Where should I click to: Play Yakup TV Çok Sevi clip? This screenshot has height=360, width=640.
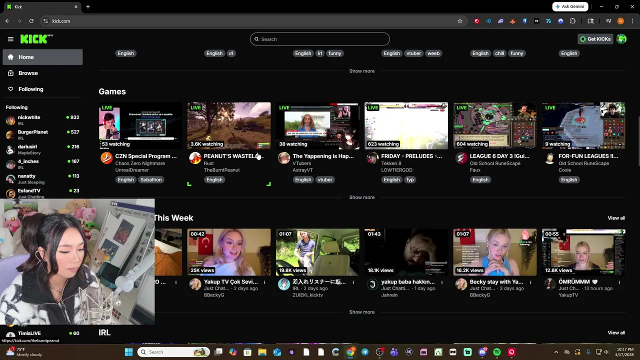(229, 252)
